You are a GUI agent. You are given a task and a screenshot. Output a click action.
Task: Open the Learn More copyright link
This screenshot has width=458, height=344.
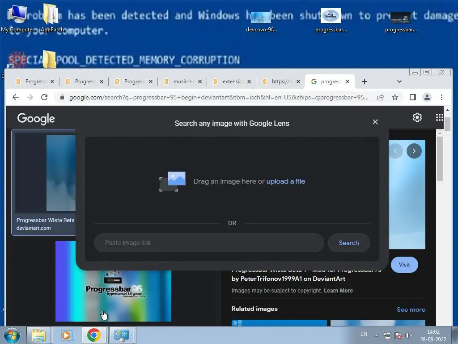pyautogui.click(x=338, y=290)
